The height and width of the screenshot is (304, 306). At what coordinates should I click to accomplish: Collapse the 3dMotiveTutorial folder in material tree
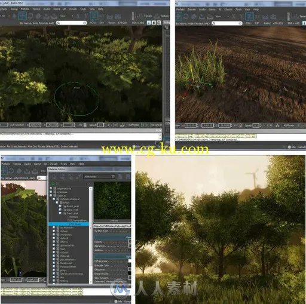pos(54,199)
